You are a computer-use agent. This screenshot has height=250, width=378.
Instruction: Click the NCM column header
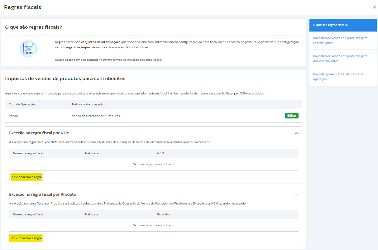point(160,153)
